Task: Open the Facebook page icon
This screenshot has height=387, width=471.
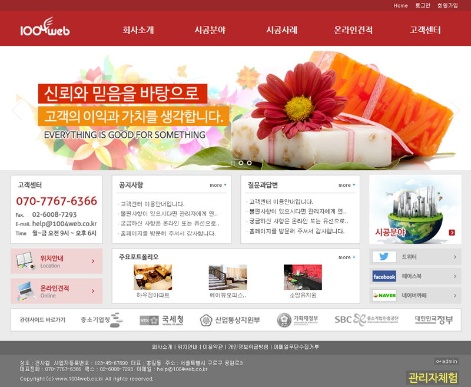Action: (x=384, y=276)
